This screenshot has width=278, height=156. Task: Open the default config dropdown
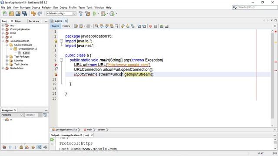click(61, 13)
